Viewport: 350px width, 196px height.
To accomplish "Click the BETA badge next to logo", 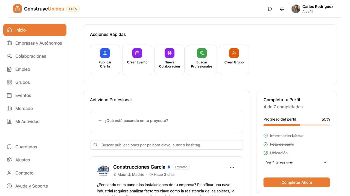I will pos(73,9).
